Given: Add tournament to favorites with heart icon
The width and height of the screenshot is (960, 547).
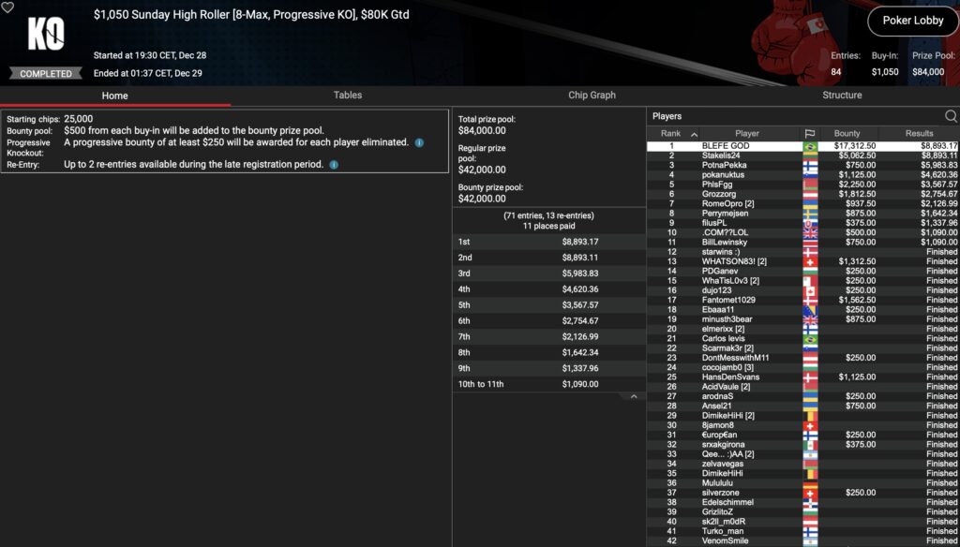Looking at the screenshot, I should [7, 7].
